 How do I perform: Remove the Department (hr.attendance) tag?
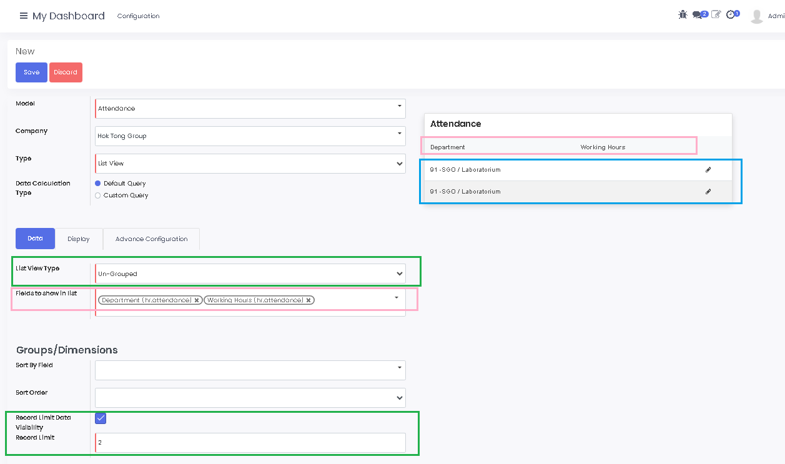click(197, 300)
